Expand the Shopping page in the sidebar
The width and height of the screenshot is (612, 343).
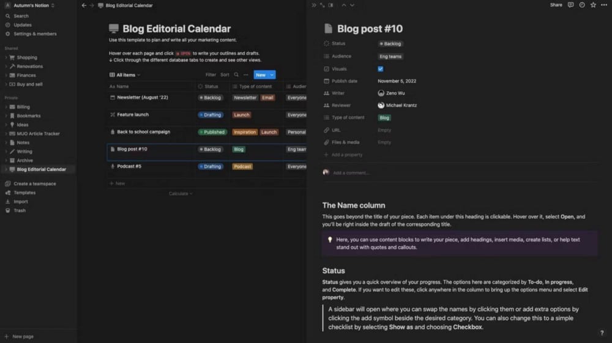pyautogui.click(x=6, y=57)
